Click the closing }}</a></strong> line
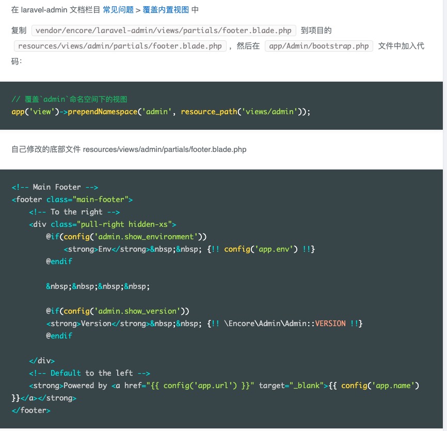The image size is (447, 431). [x=44, y=398]
